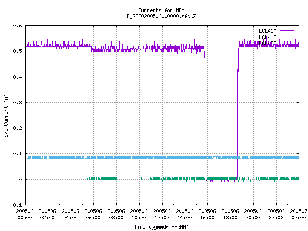Click the 200506 08:00 x-axis tick label
This screenshot has width=308, height=231.
click(x=116, y=214)
